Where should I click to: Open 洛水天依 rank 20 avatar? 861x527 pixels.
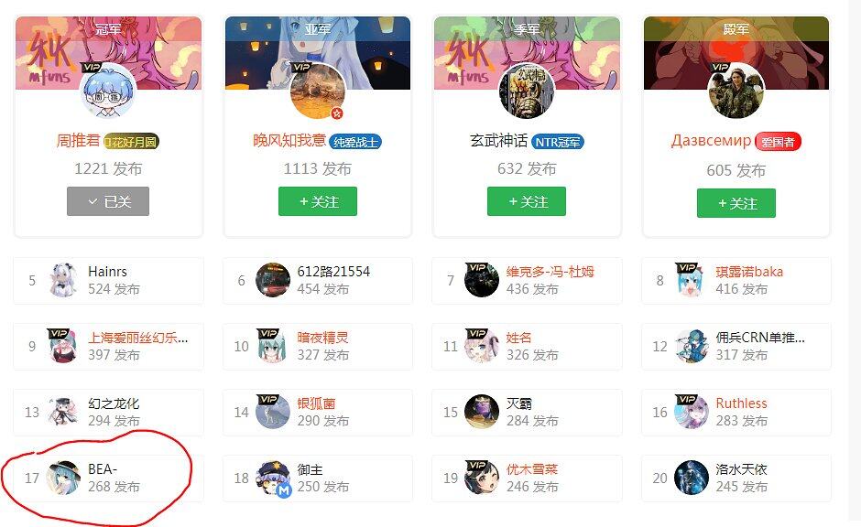click(692, 478)
